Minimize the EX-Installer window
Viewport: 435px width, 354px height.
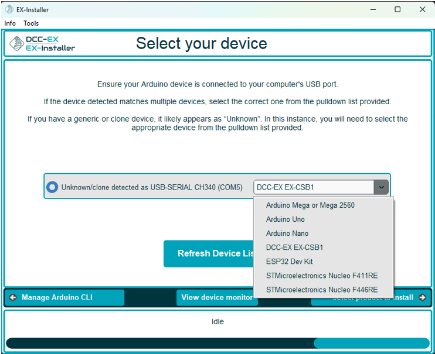[x=373, y=10]
